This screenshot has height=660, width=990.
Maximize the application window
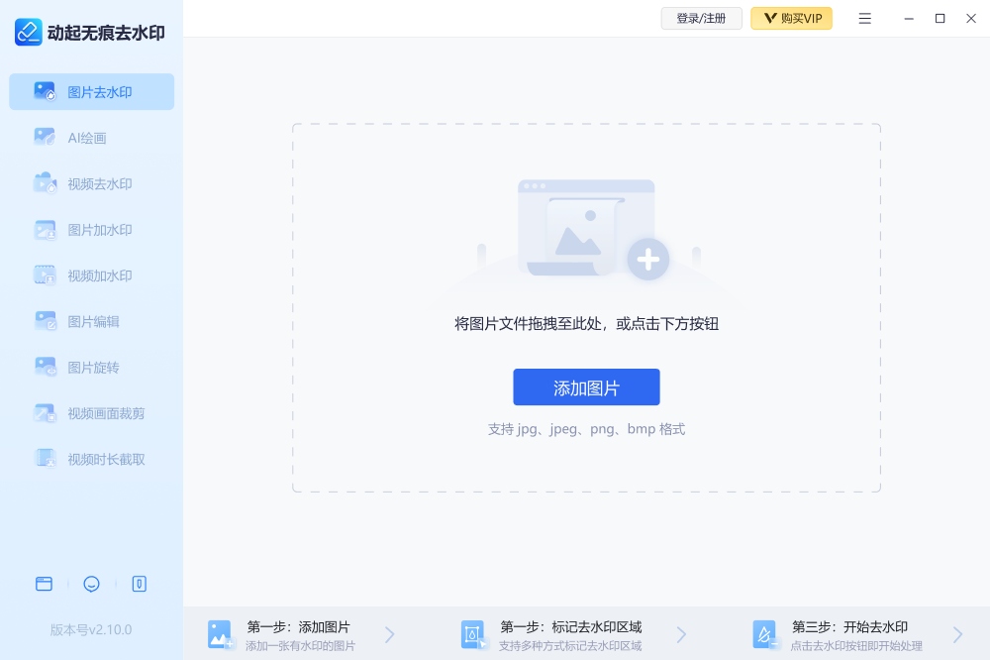coord(940,18)
